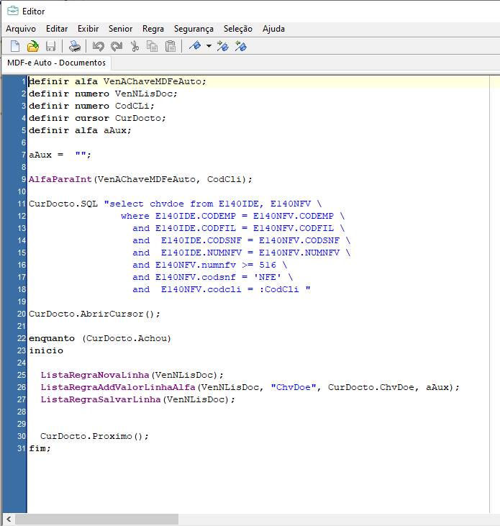The height and width of the screenshot is (526, 500).
Task: Open a file with the folder icon
Action: pyautogui.click(x=32, y=47)
